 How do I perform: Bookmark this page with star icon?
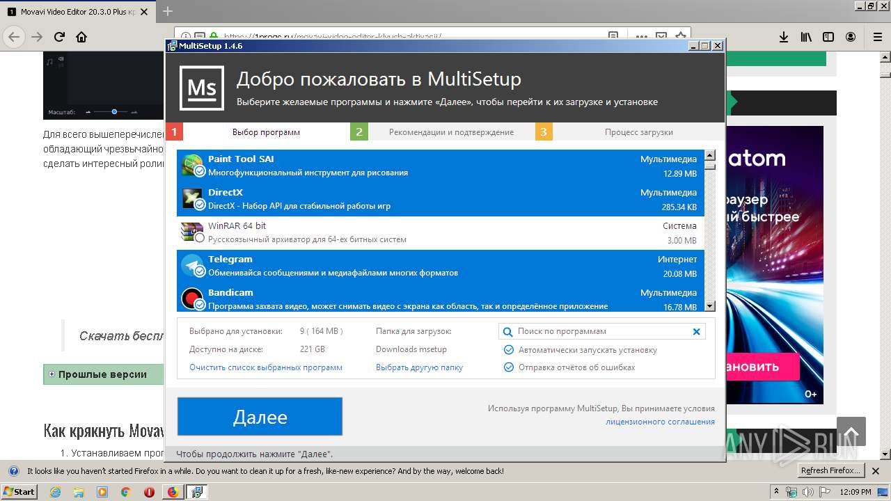coord(680,36)
